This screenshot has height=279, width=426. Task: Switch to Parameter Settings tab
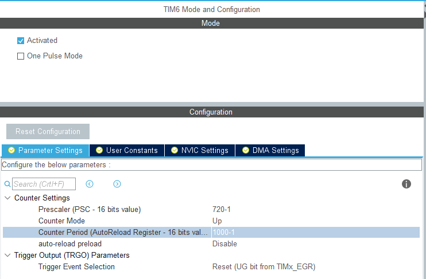[x=45, y=150]
